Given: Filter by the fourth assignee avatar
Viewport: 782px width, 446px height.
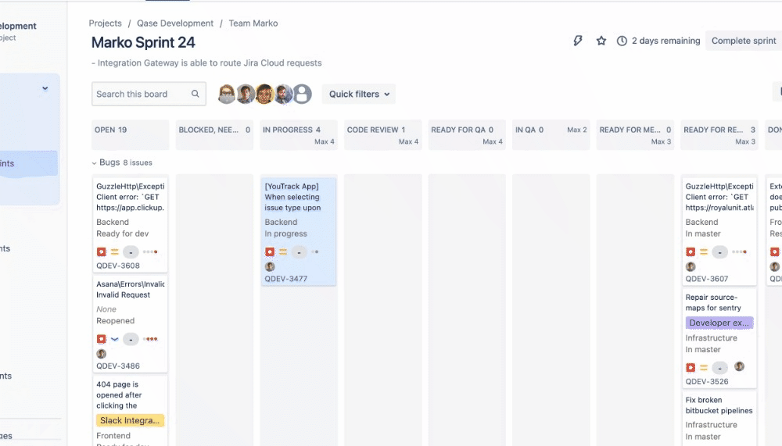Looking at the screenshot, I should [283, 94].
